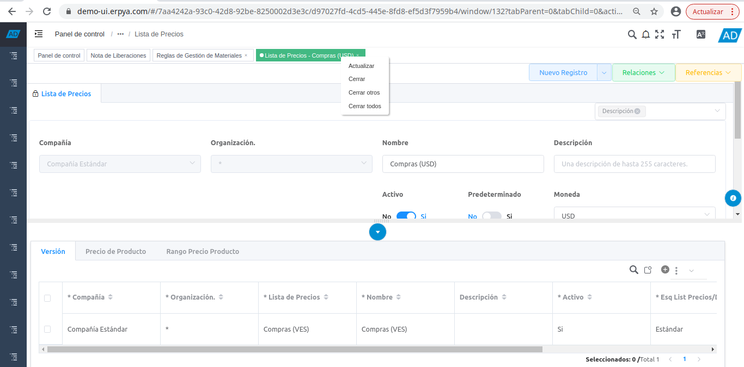Click the Nuevo Registro button

(x=563, y=72)
